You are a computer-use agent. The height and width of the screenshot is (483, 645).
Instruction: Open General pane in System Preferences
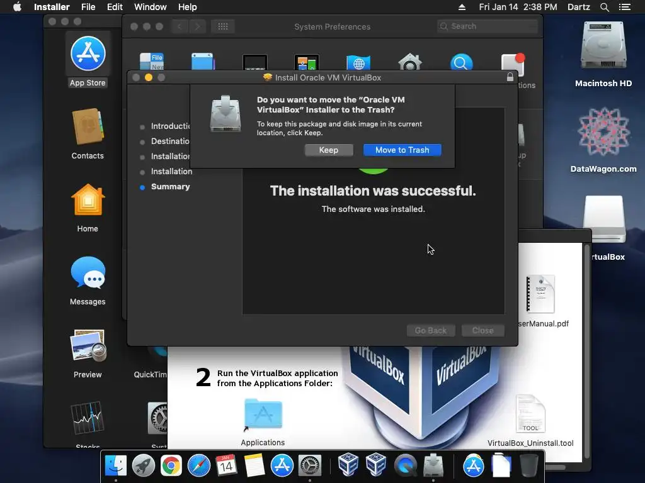click(151, 62)
